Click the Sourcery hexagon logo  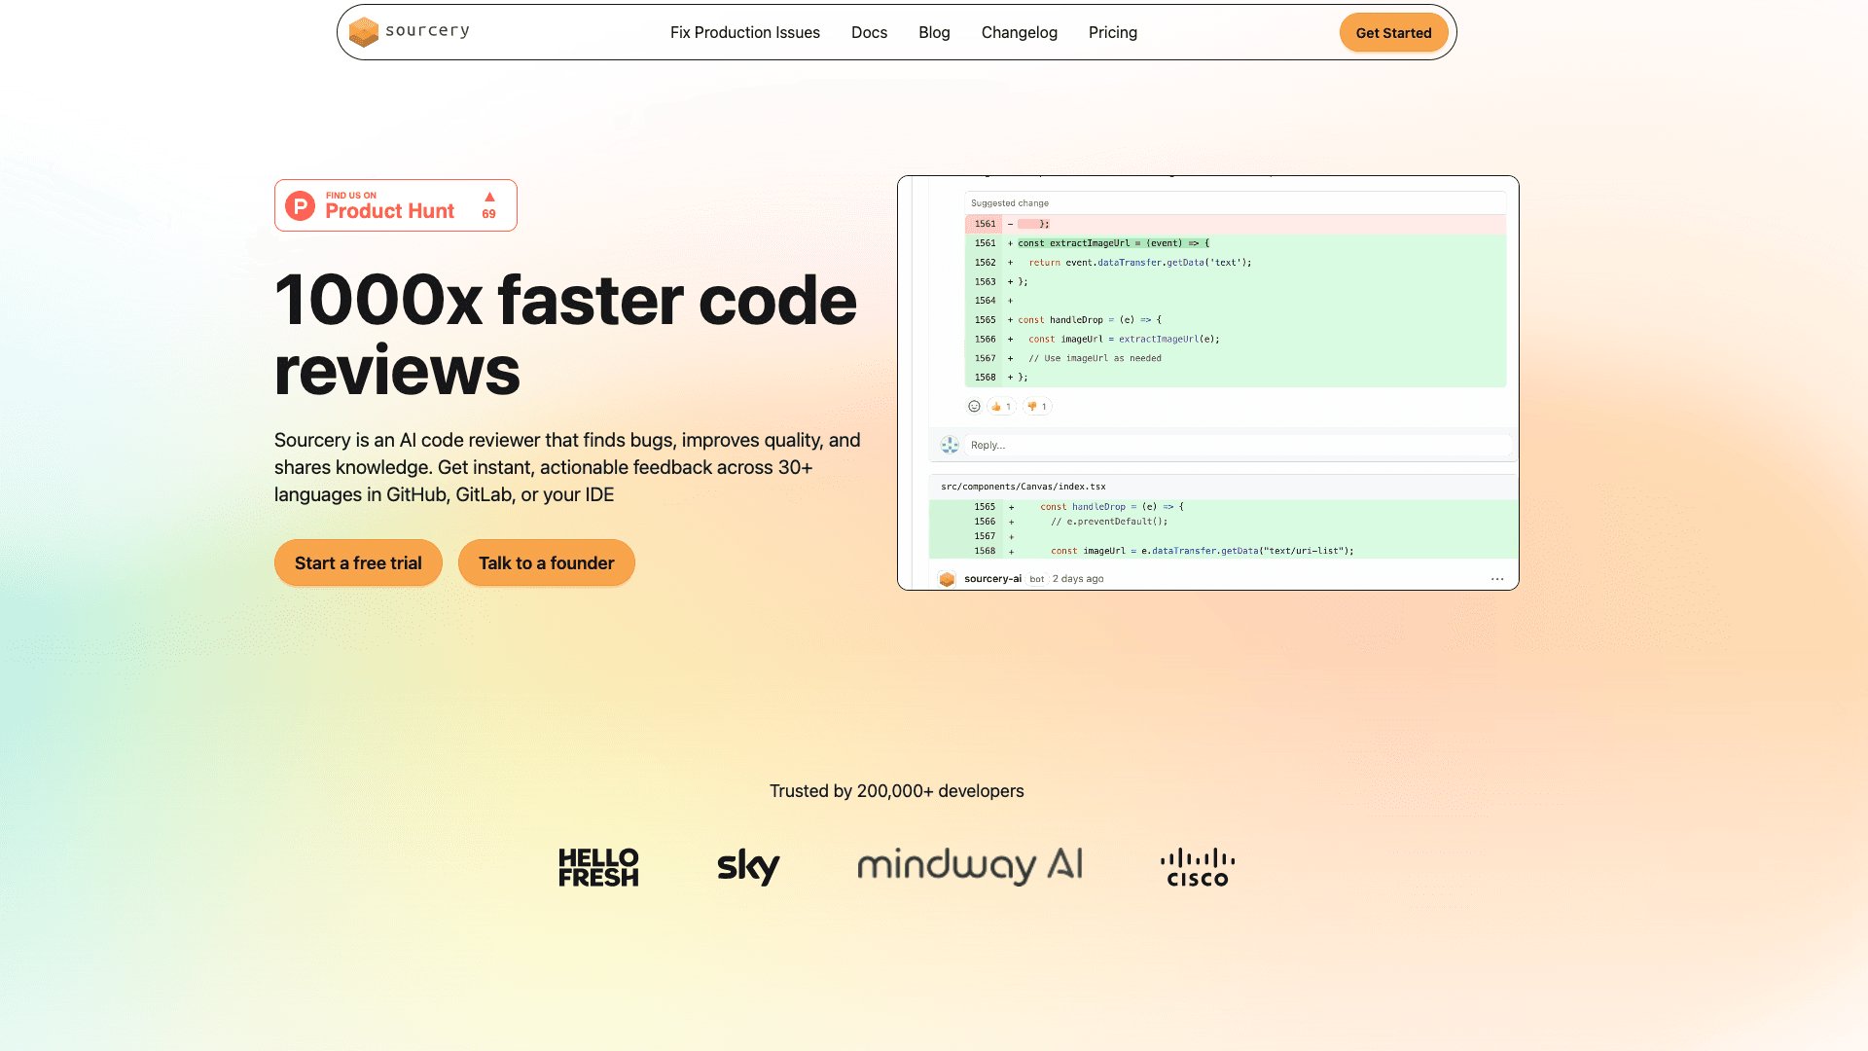pos(363,32)
